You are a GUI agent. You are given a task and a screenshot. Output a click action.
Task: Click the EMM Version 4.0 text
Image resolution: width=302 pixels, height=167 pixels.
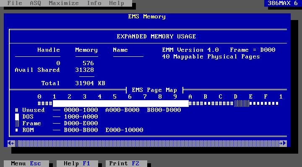point(190,50)
